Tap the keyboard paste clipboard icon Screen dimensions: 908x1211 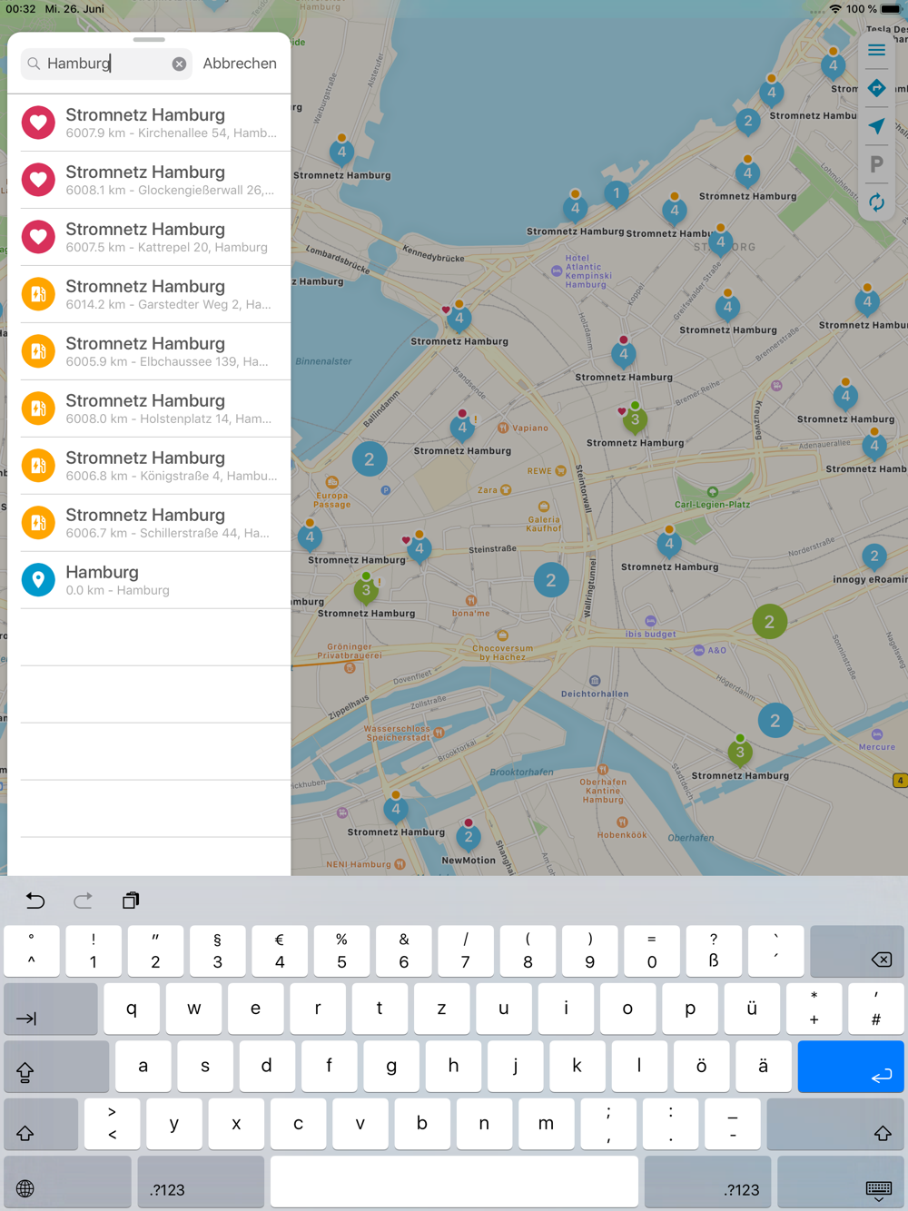(x=131, y=901)
